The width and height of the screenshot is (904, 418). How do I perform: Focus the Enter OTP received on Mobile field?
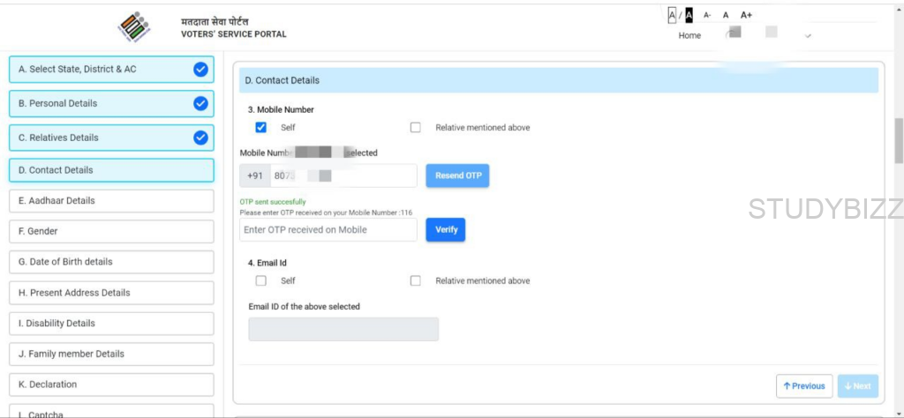coord(328,230)
